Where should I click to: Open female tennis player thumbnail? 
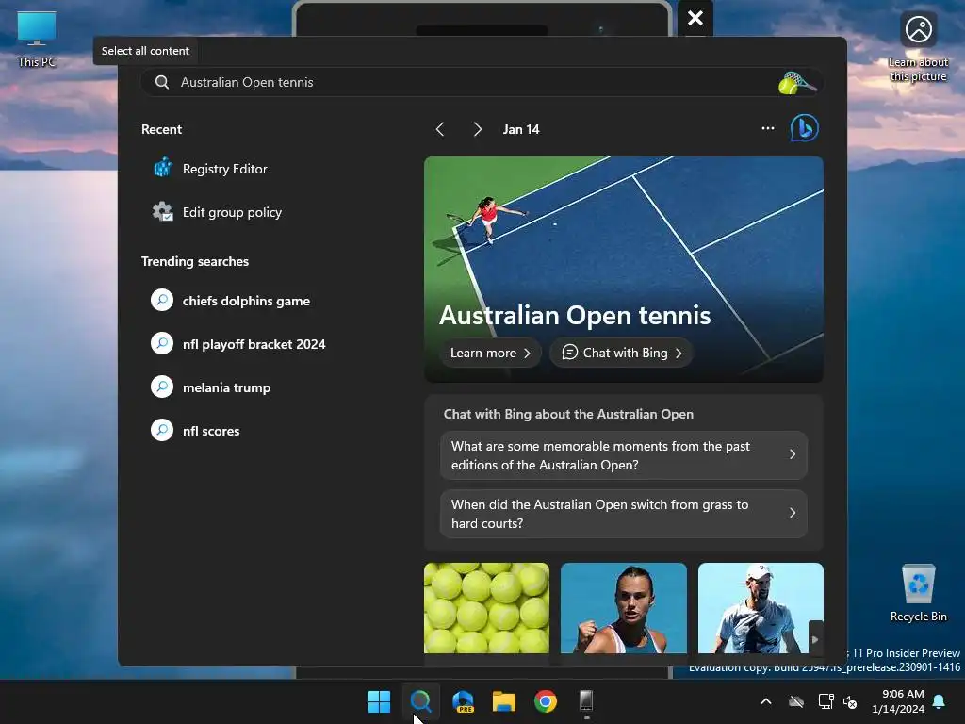(x=624, y=608)
